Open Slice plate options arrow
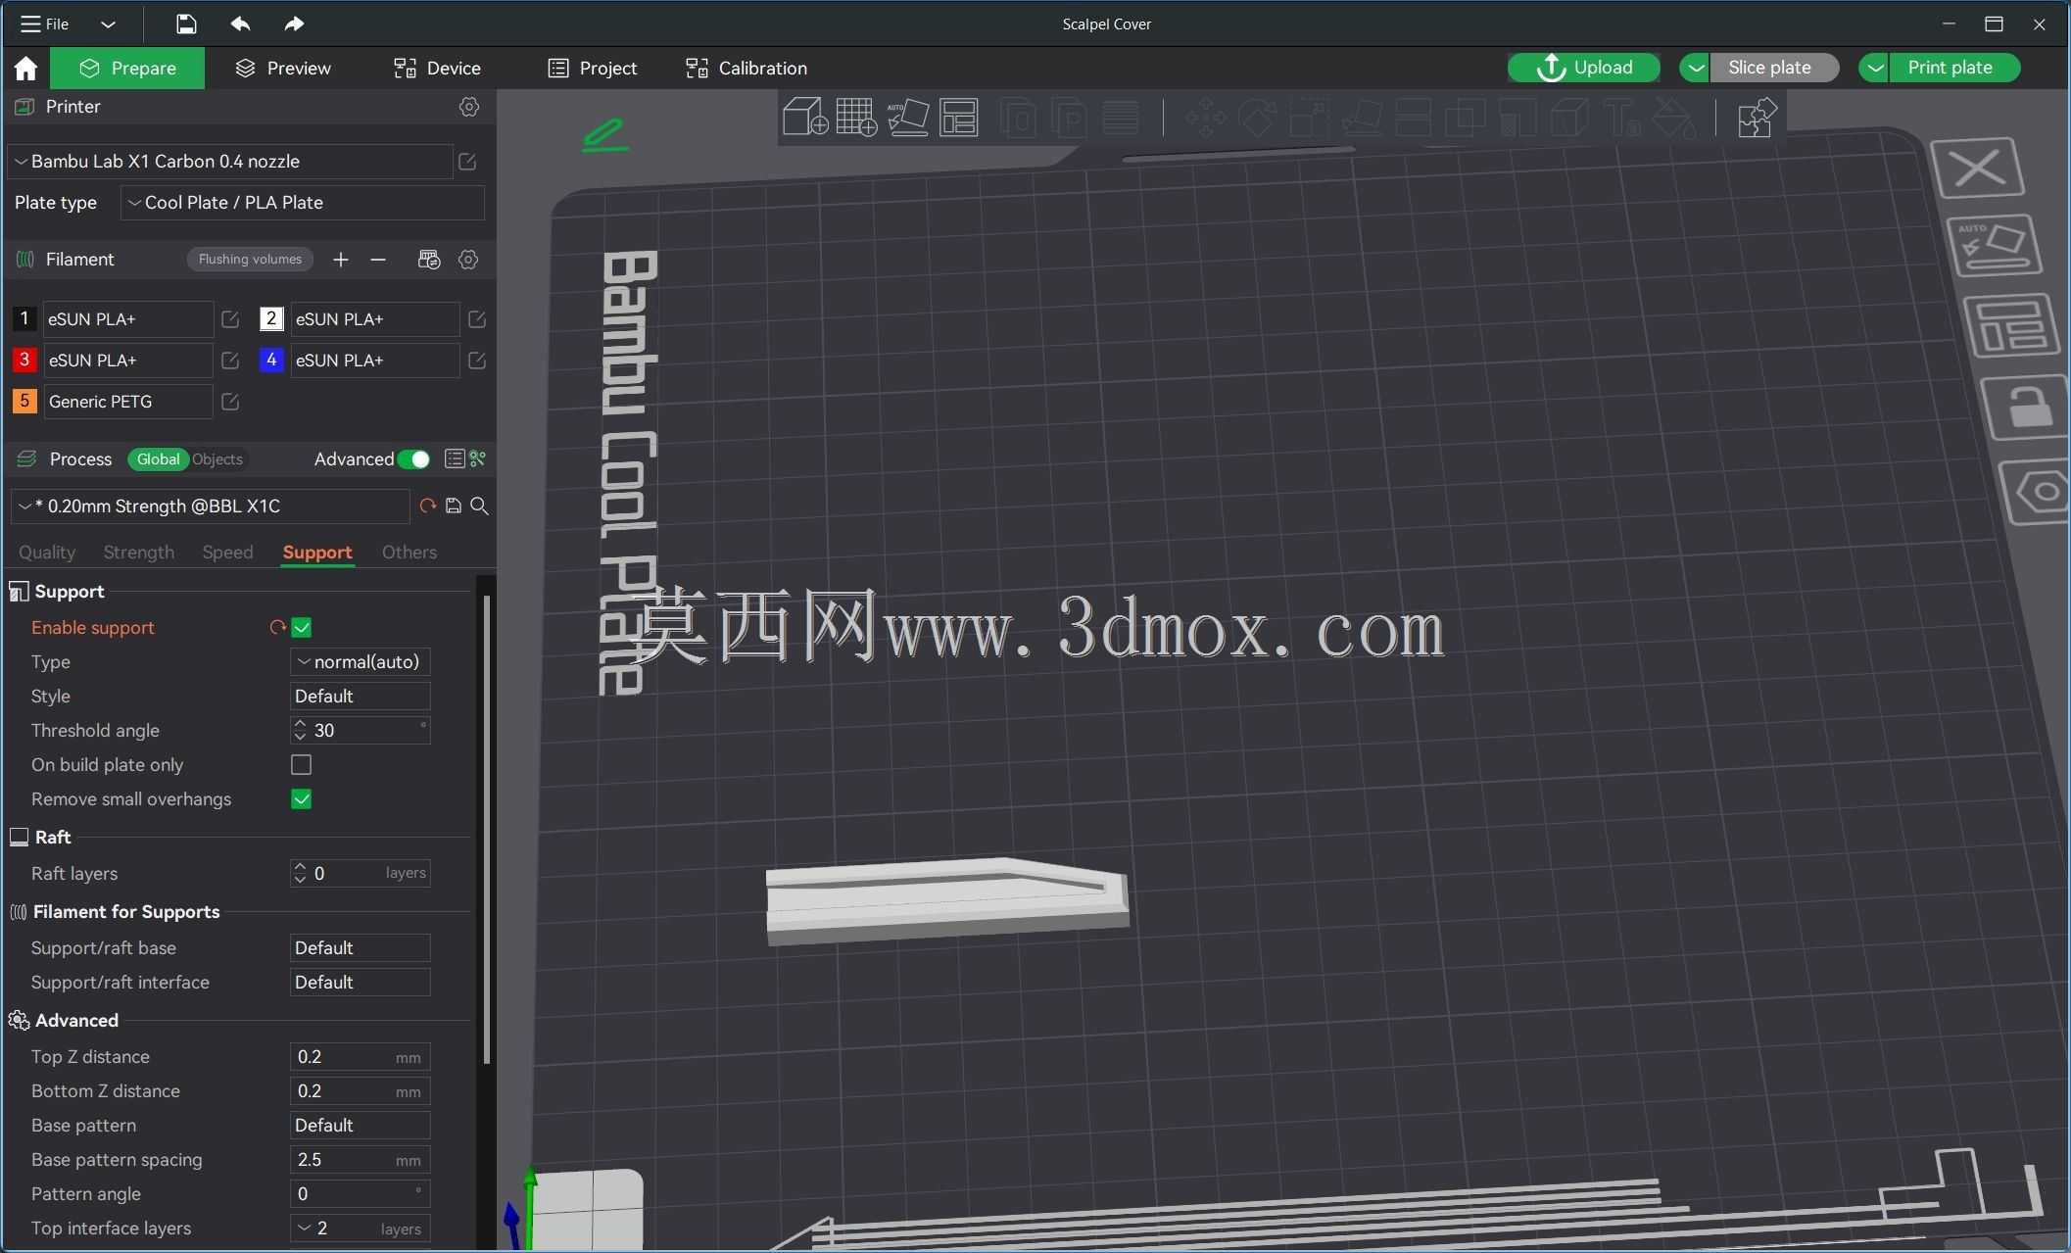The image size is (2071, 1253). 1695,68
